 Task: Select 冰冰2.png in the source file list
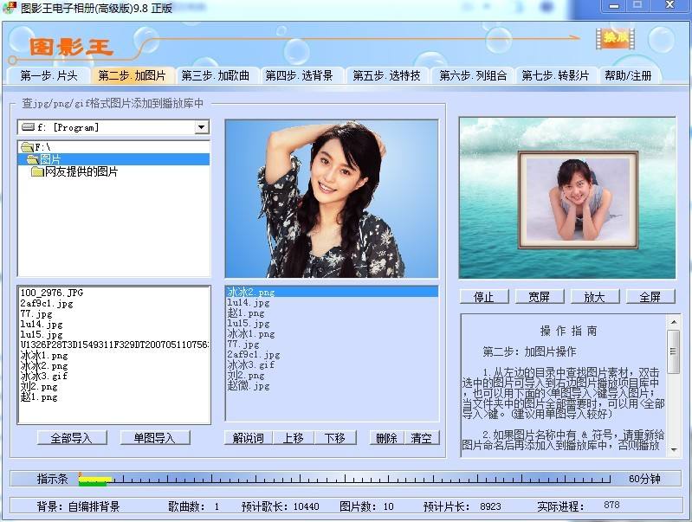click(44, 366)
